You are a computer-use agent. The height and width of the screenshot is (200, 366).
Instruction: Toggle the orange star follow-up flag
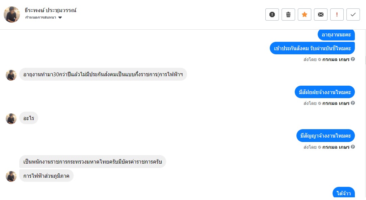coord(305,15)
